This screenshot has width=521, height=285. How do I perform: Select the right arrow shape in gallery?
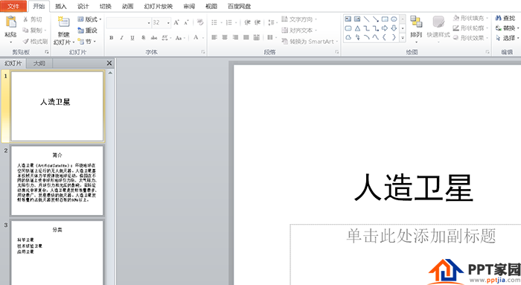pyautogui.click(x=385, y=28)
